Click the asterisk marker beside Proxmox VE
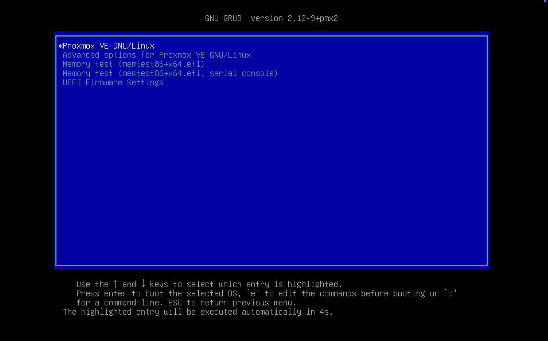The width and height of the screenshot is (548, 341). tap(60, 46)
